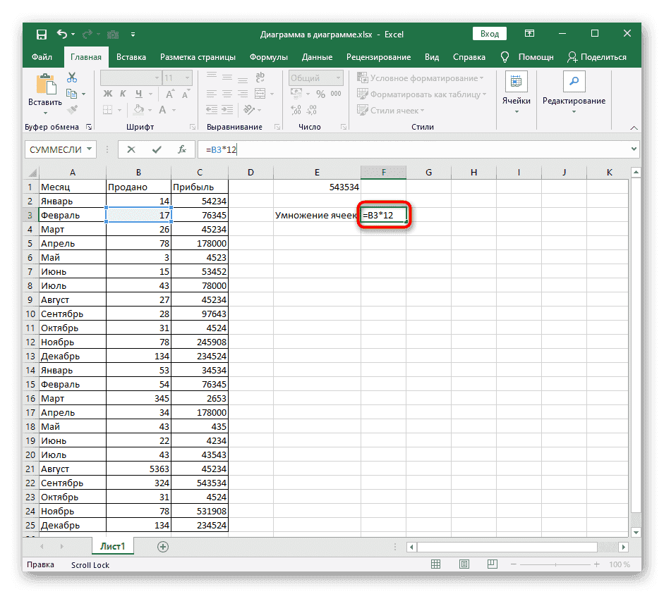The width and height of the screenshot is (664, 594).
Task: Click the Cut scissors icon
Action: (71, 78)
